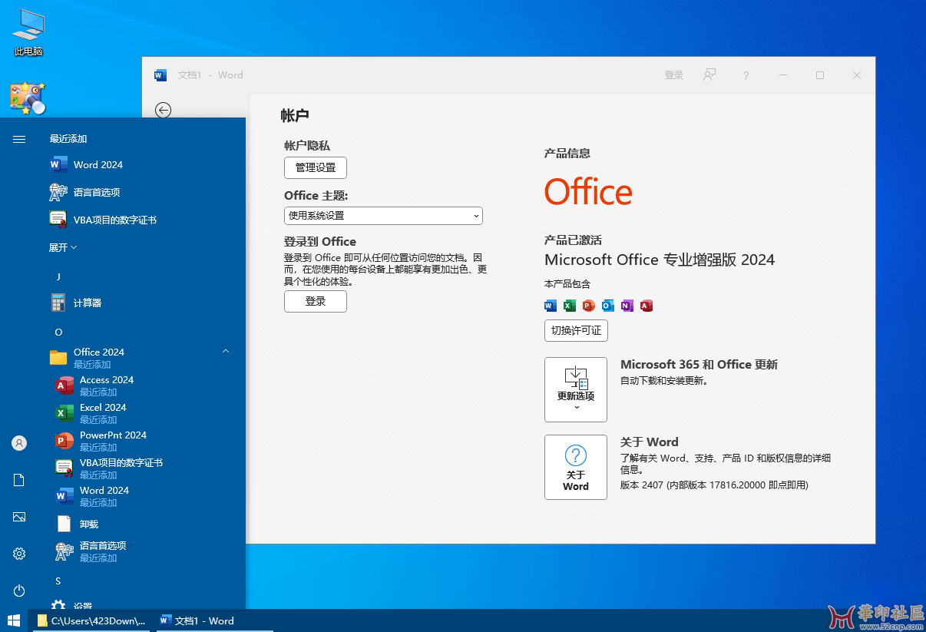Click the PowerPoint icon in product info
This screenshot has height=632, width=926.
click(x=588, y=306)
